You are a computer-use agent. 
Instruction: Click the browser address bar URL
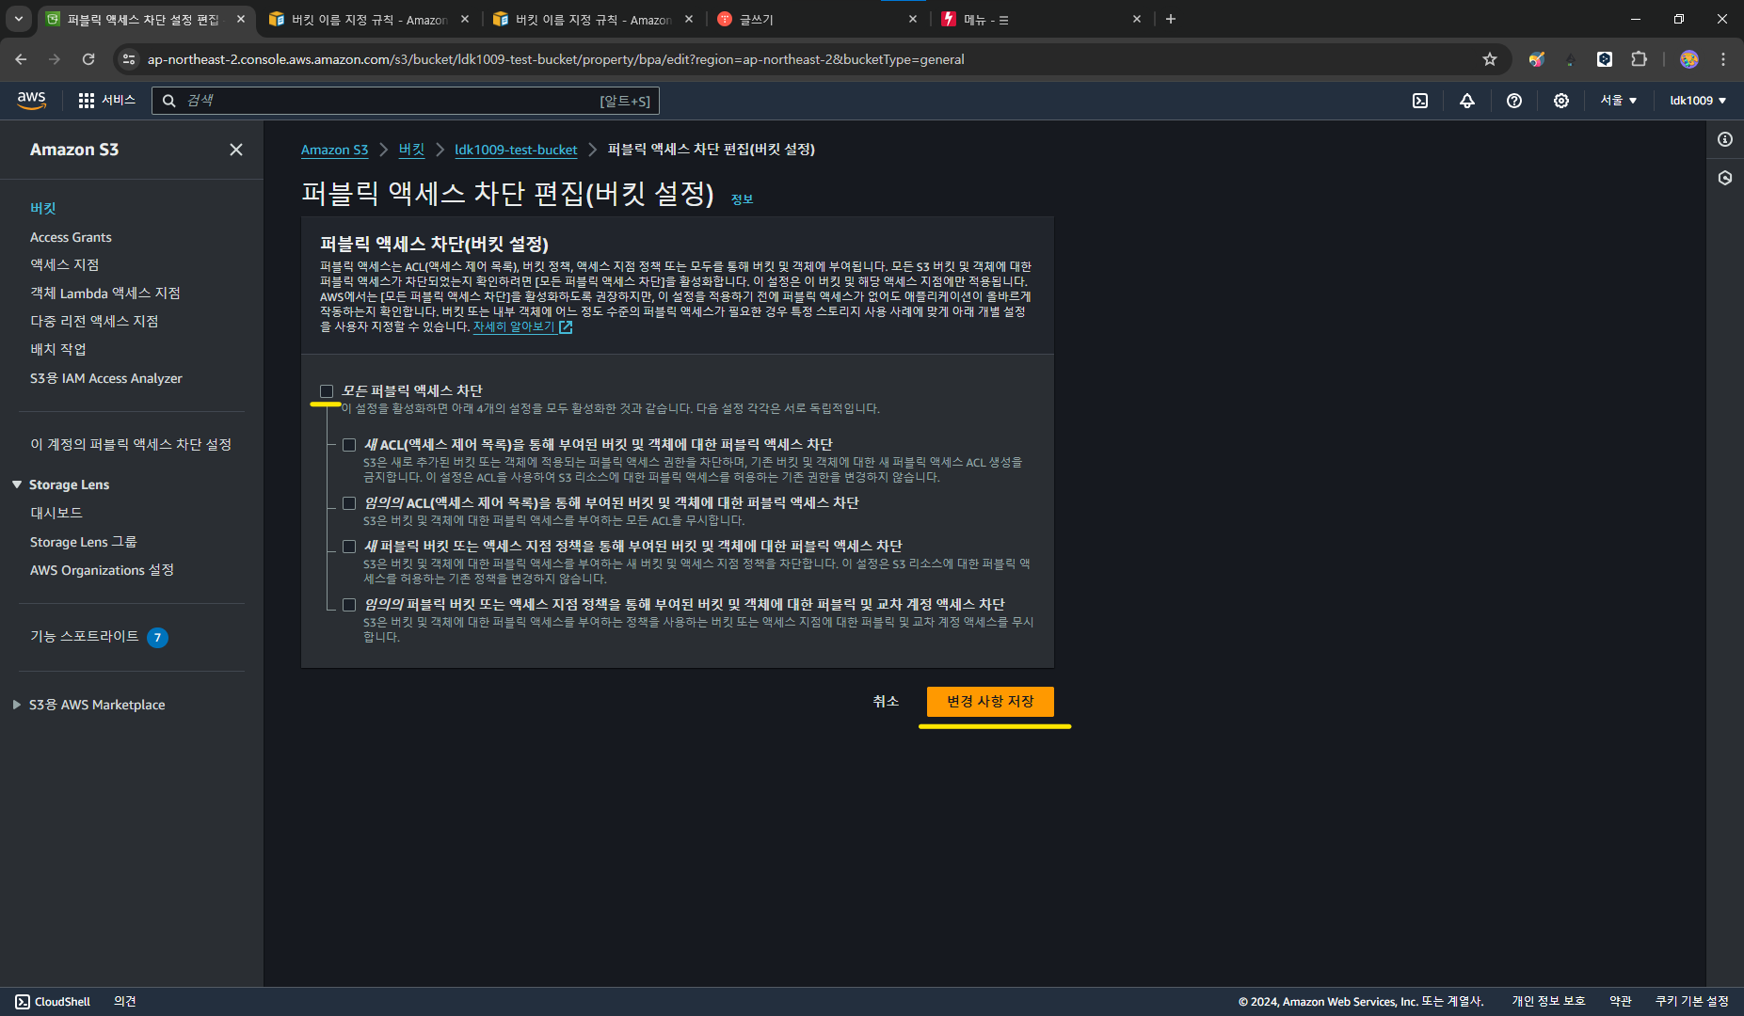tap(556, 59)
